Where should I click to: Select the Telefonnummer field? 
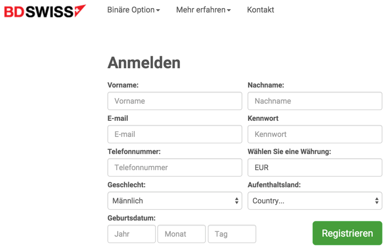tap(175, 167)
